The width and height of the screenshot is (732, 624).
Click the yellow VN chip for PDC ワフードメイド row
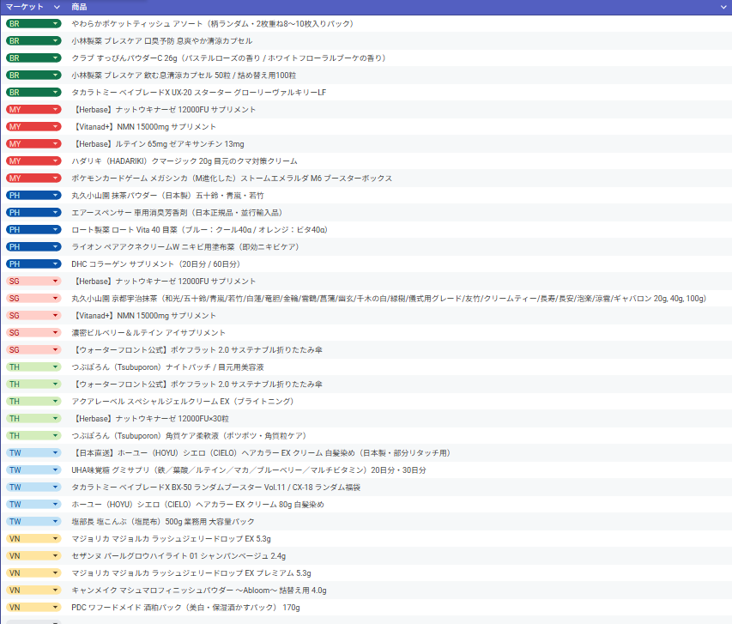[33, 607]
